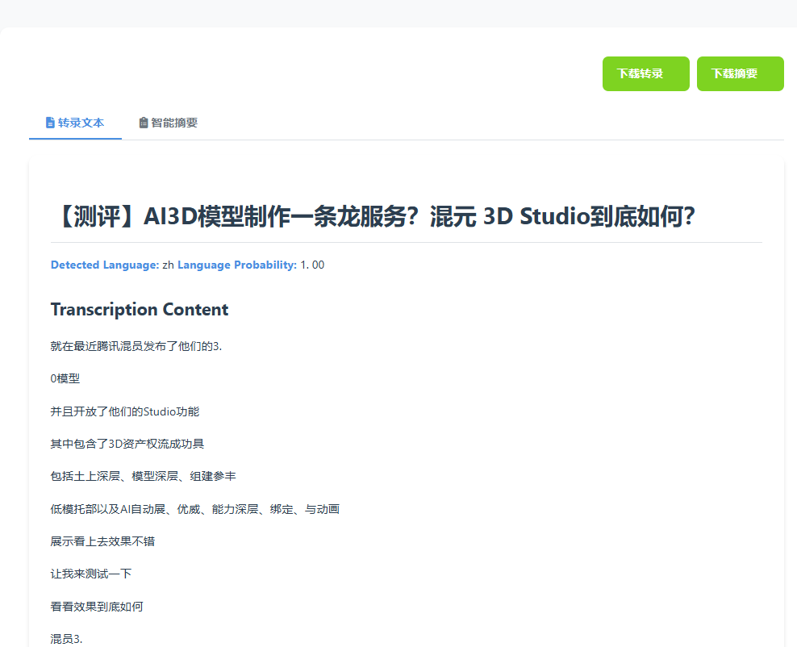
Task: Open the 智能摘要 tab
Action: (x=169, y=123)
